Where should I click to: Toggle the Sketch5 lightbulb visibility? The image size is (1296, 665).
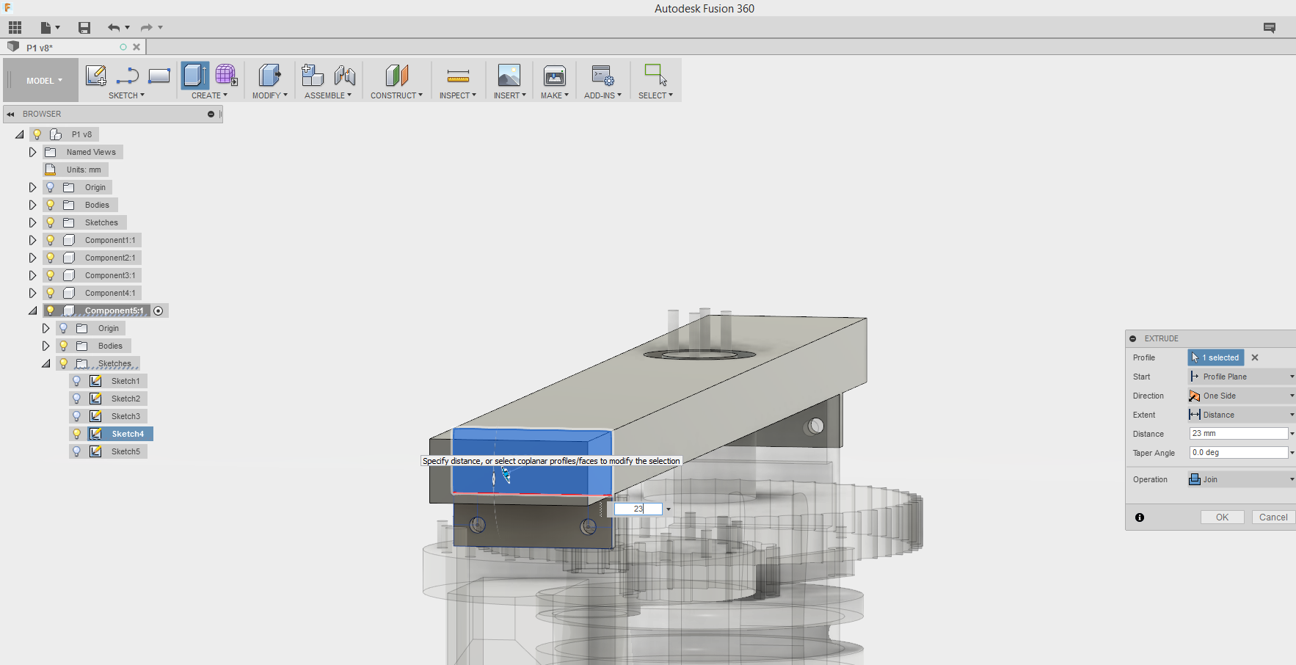click(x=77, y=451)
